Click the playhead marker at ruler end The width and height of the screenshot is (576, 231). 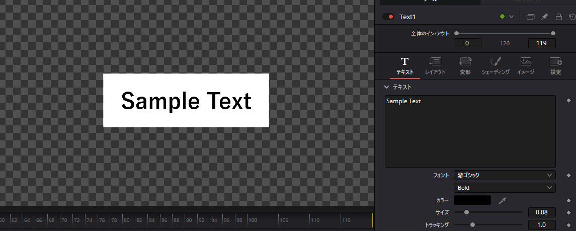(x=372, y=220)
